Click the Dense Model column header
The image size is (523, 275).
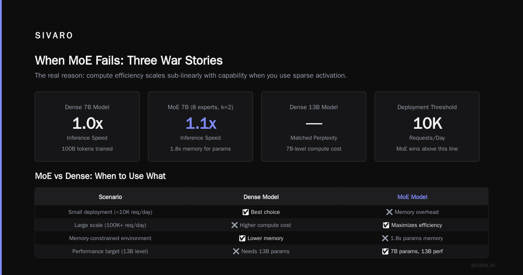click(x=261, y=197)
